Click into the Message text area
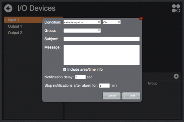 pos(102,55)
